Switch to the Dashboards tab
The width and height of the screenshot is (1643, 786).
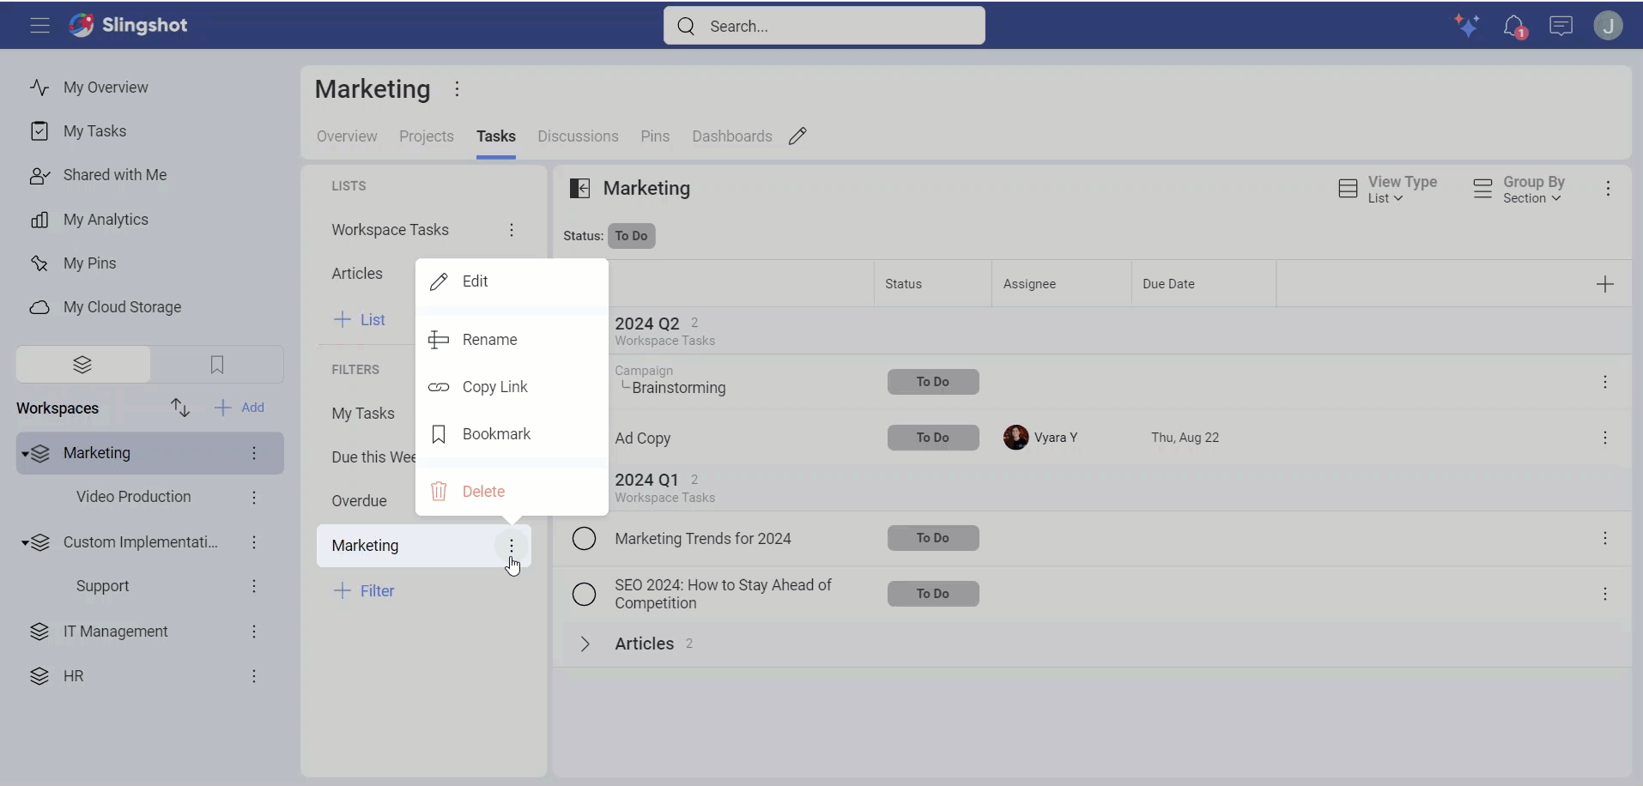pos(732,136)
